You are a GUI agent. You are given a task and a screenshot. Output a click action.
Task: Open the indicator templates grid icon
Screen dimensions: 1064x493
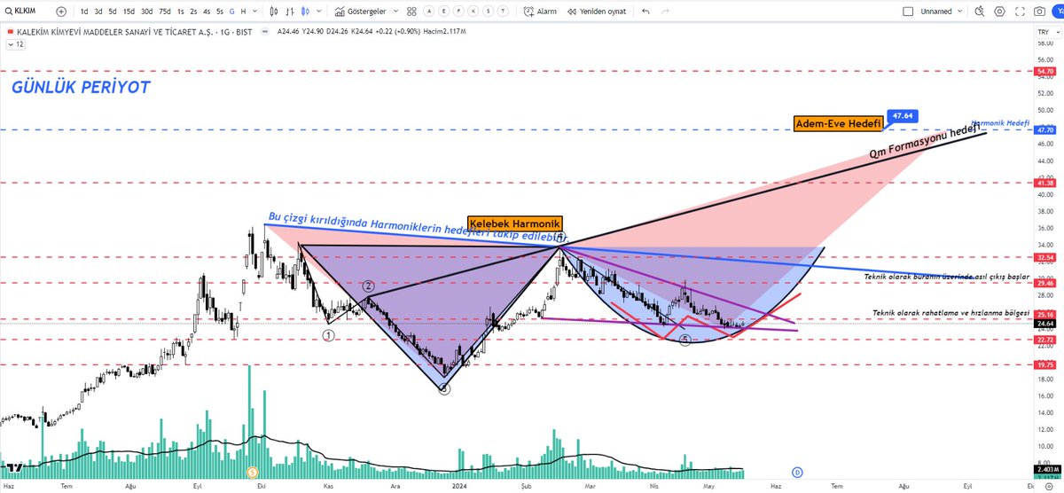point(411,12)
